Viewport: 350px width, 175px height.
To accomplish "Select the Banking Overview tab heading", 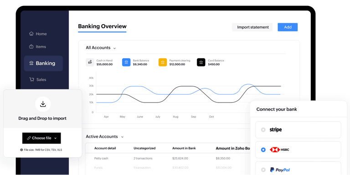I will point(102,26).
